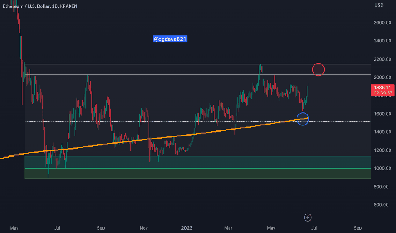Click the May label at the time axis start
396x233 pixels.
[14, 228]
